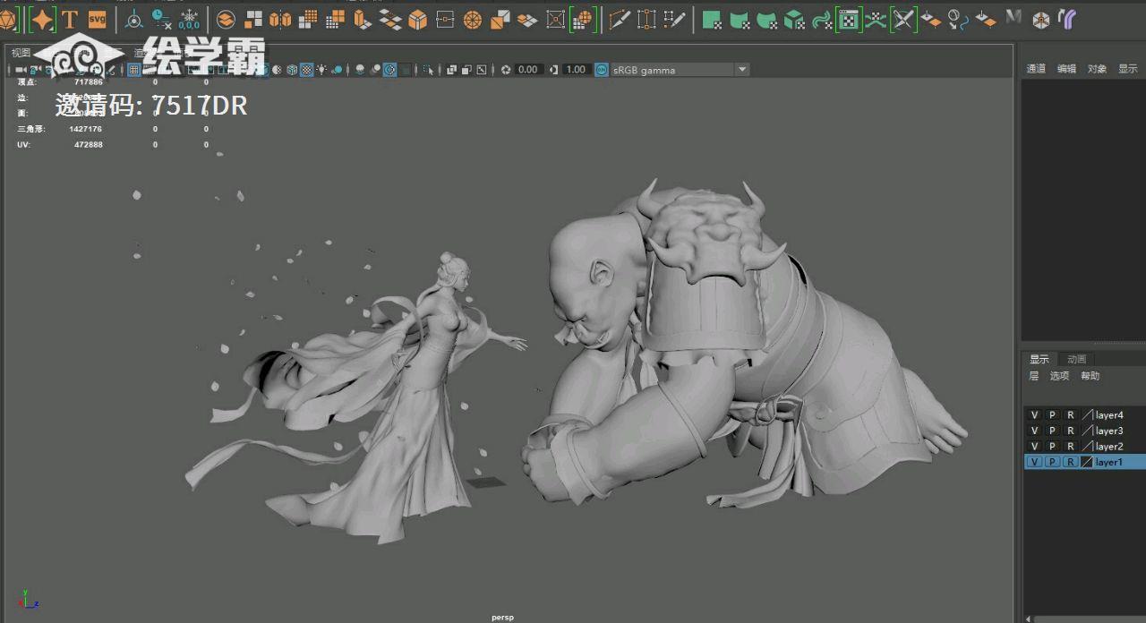This screenshot has height=623, width=1146.
Task: Open the 帮助 (Help) layer menu
Action: tap(1090, 376)
